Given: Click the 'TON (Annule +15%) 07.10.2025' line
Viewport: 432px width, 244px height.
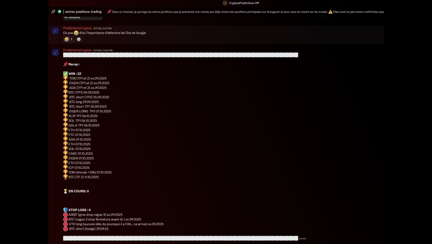Looking at the screenshot, I should [90, 172].
